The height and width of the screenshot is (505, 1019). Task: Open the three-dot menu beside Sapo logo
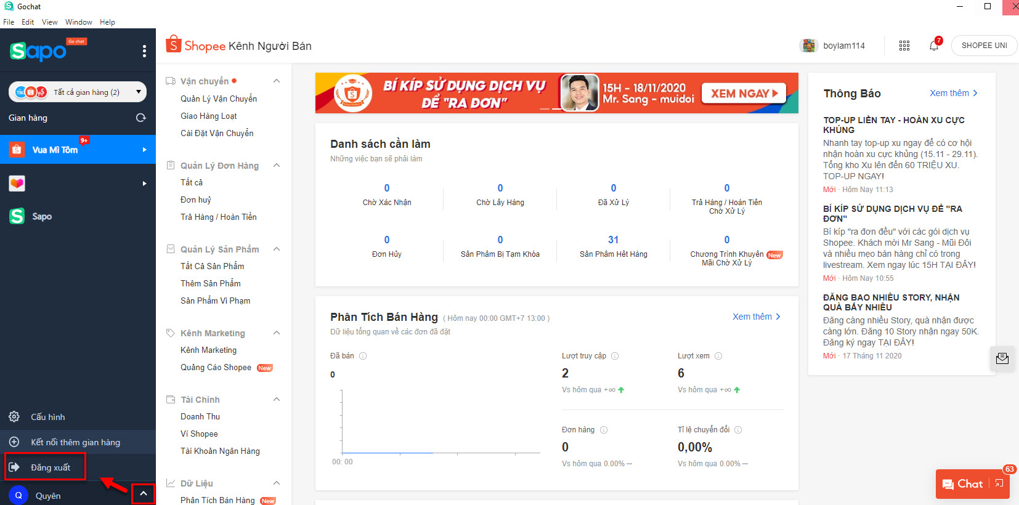tap(144, 51)
